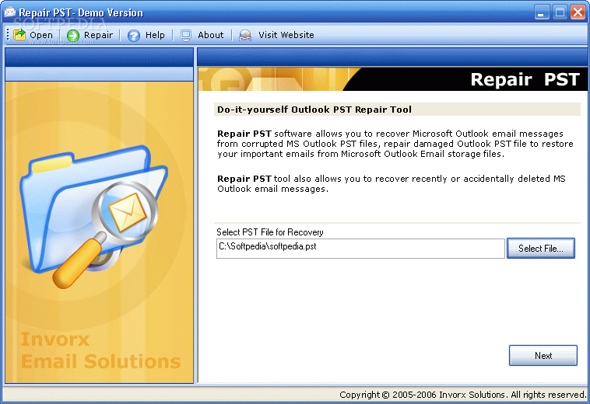Click the copyright Invorx Solutions status text
Screen dimensions: 590x404
coord(462,395)
